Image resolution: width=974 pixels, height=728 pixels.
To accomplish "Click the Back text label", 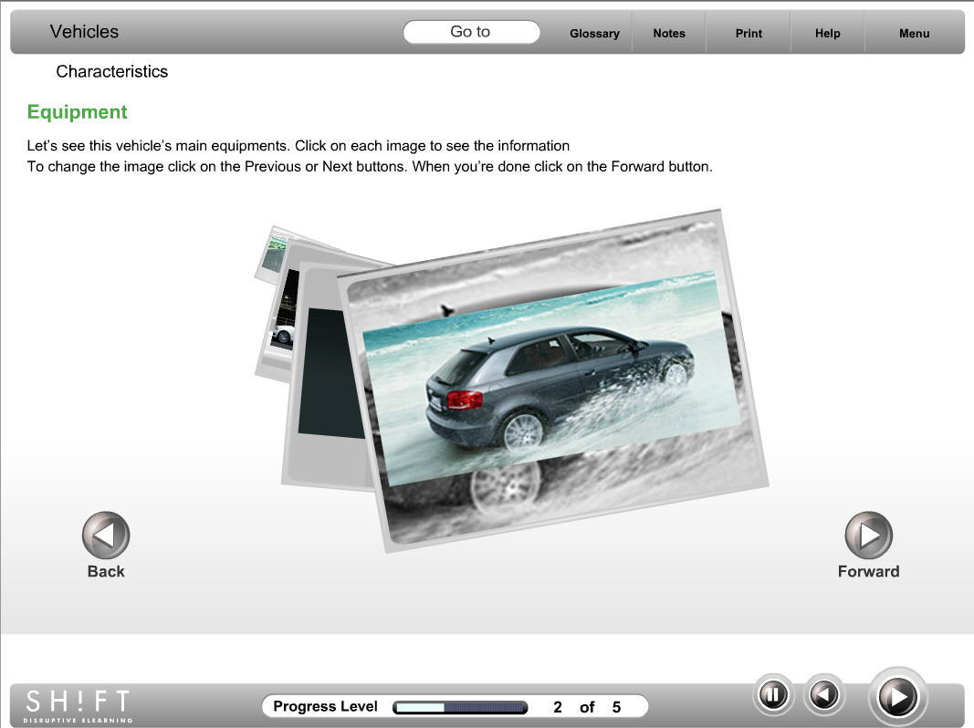I will 106,571.
